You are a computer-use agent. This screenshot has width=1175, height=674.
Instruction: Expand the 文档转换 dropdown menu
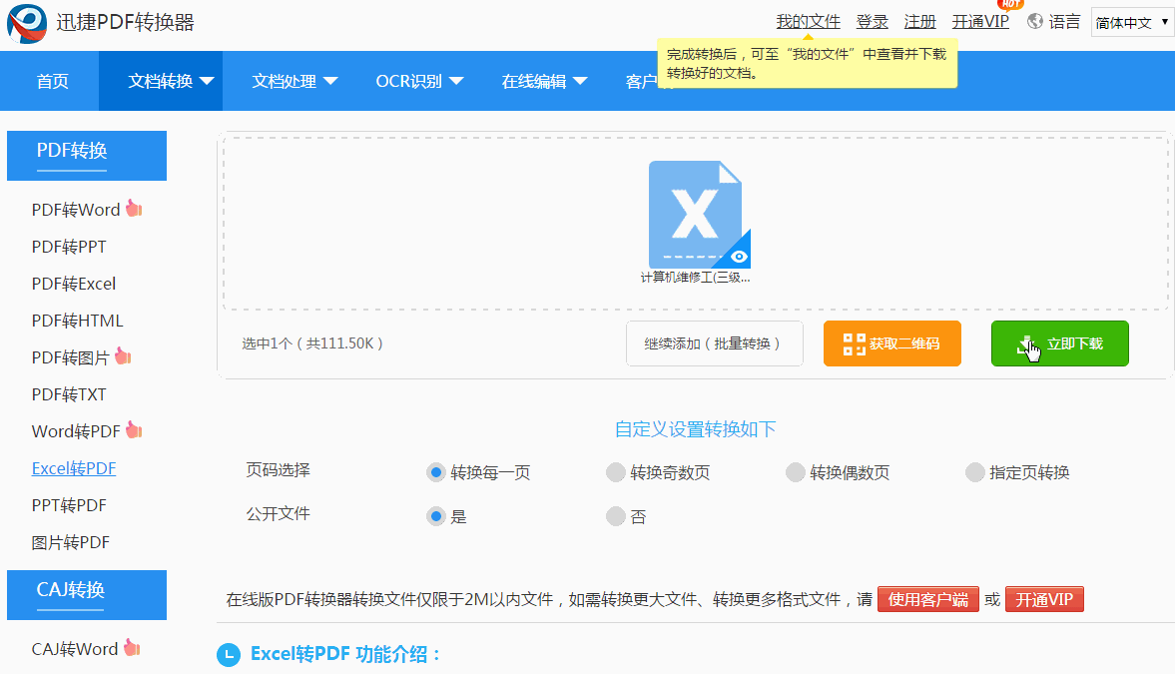(x=160, y=81)
